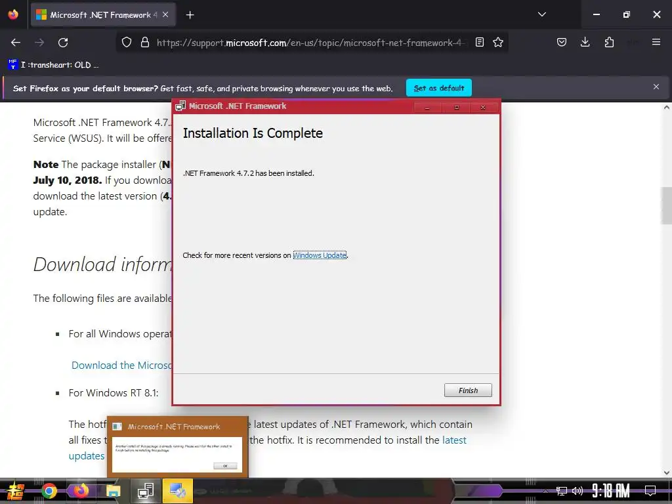Click Set as default browser button
The image size is (672, 504).
coord(439,88)
